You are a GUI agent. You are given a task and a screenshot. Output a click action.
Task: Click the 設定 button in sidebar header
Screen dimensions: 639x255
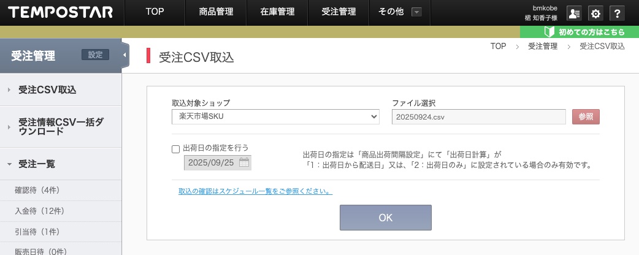pyautogui.click(x=95, y=55)
